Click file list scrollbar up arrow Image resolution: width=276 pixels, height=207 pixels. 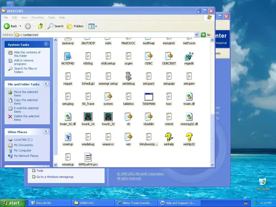pyautogui.click(x=212, y=40)
